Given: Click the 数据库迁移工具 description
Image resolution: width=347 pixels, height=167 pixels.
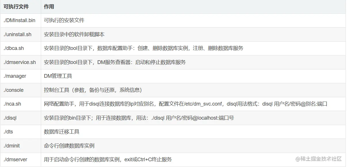Looking at the screenshot, I should 62,132.
